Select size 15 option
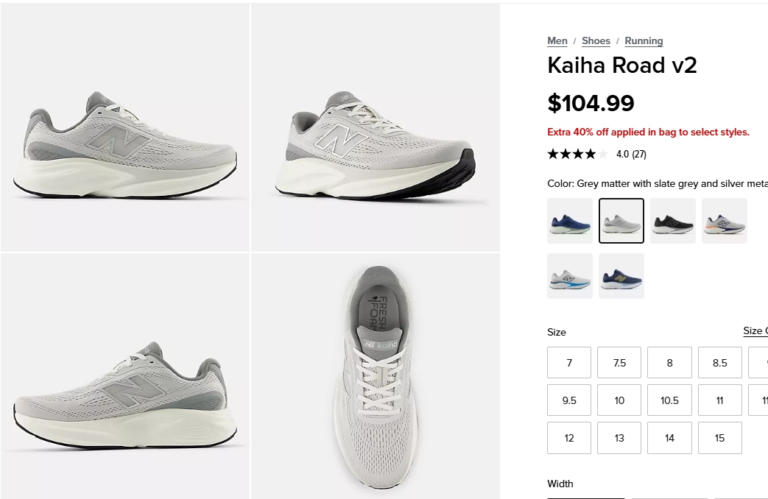 click(720, 438)
